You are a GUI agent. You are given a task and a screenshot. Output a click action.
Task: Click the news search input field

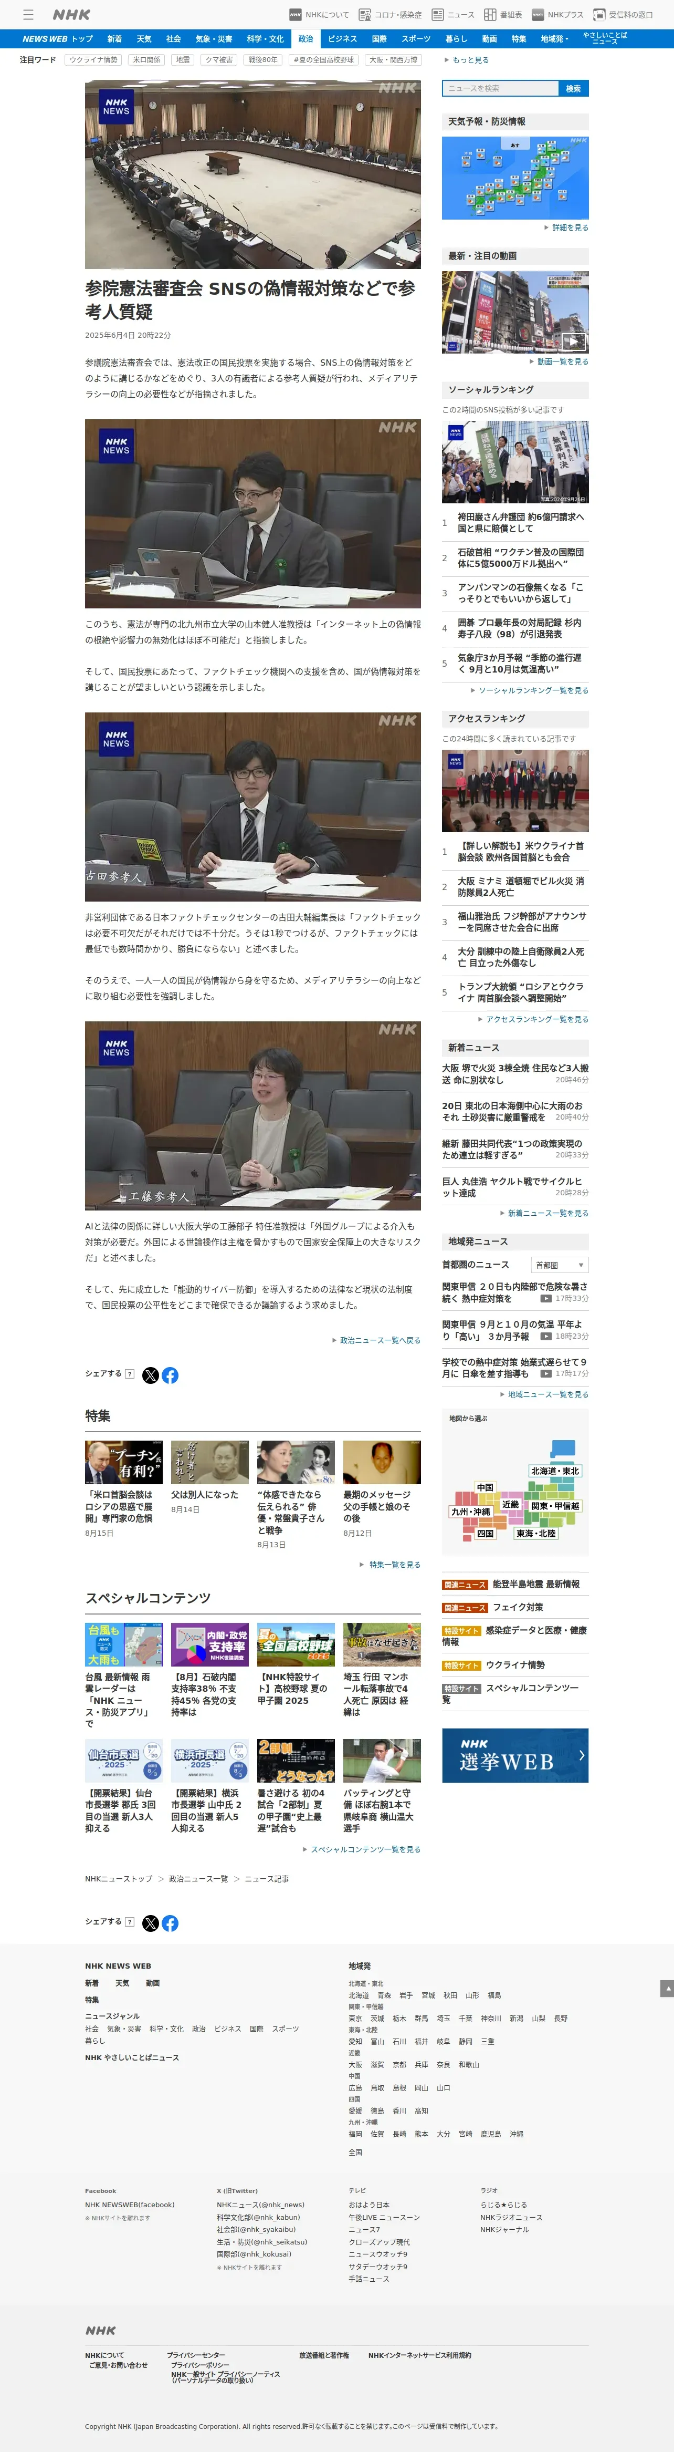point(500,88)
